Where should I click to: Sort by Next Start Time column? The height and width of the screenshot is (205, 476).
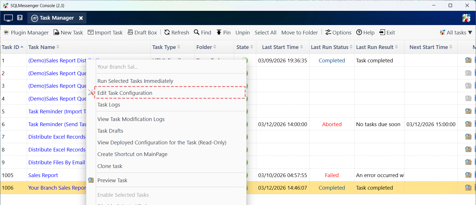[x=431, y=47]
